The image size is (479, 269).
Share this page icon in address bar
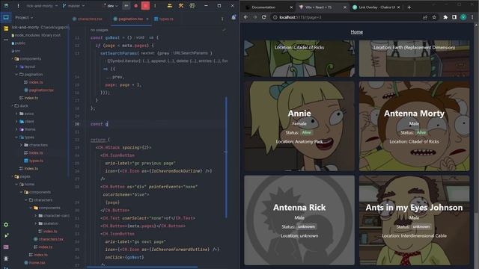[x=425, y=17]
